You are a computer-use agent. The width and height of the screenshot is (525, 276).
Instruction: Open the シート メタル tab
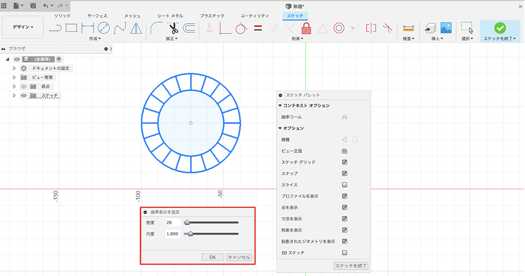tap(171, 16)
